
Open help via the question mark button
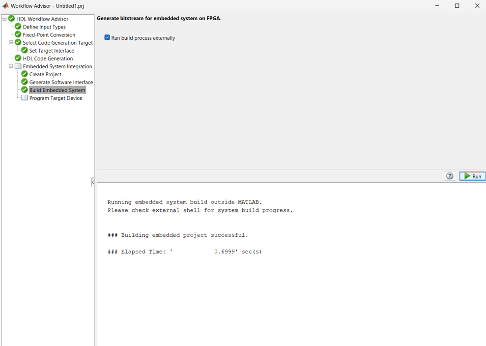tap(450, 176)
